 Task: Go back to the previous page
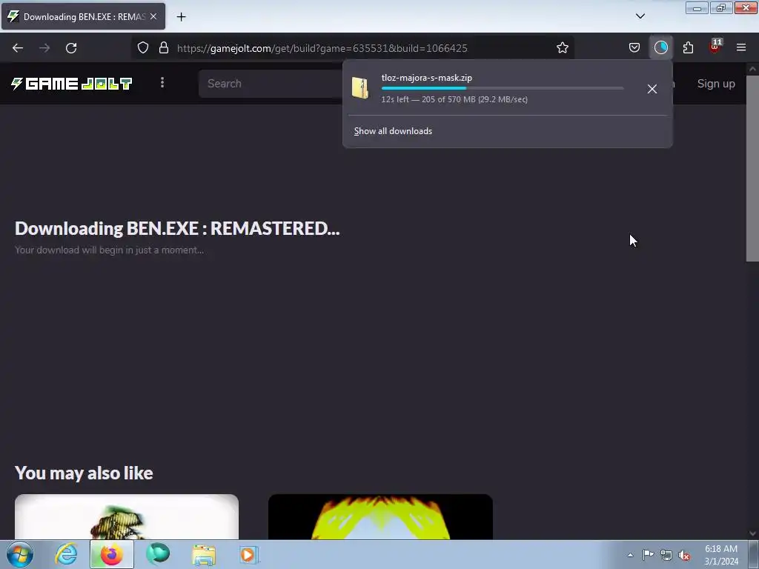(18, 48)
